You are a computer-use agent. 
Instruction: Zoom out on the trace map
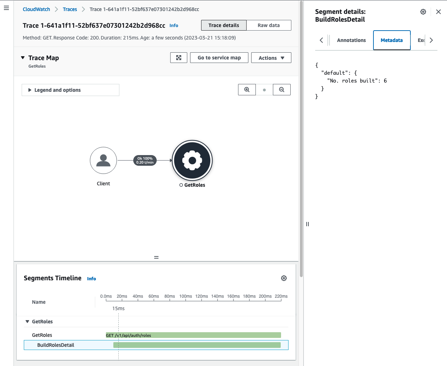tap(282, 90)
